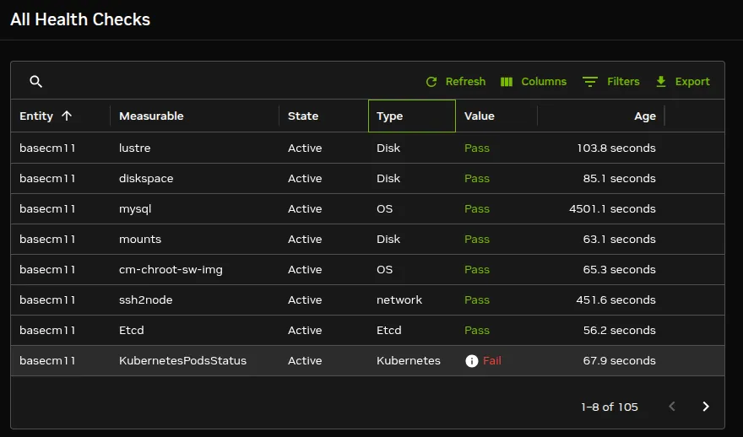
Task: Click the Etcd type cell
Action: pyautogui.click(x=388, y=330)
